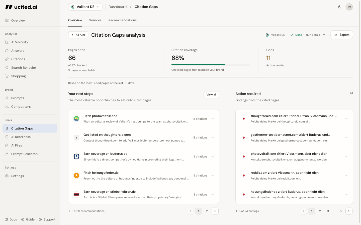
Task: View all next steps
Action: 211,94
